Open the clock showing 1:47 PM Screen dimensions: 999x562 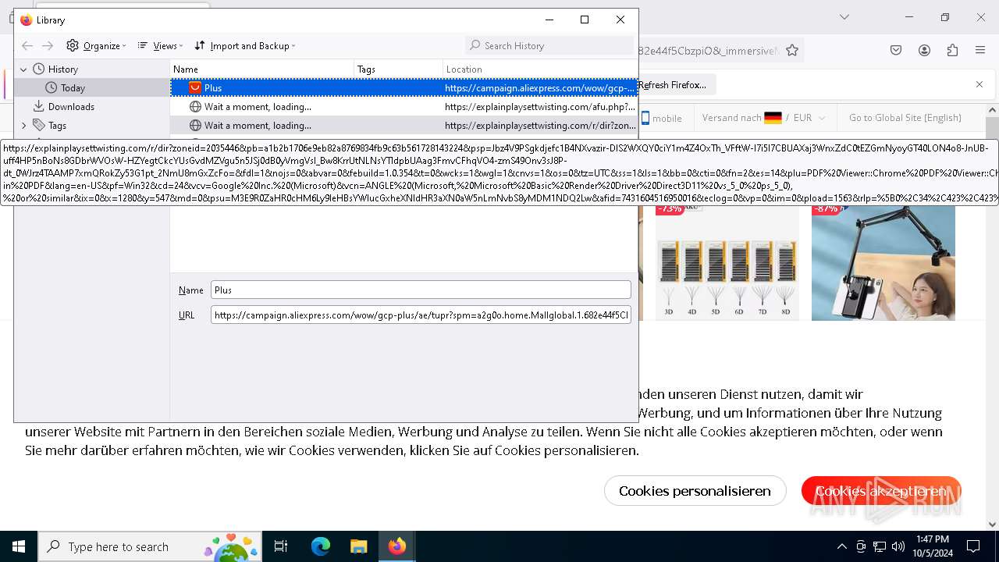pyautogui.click(x=932, y=546)
